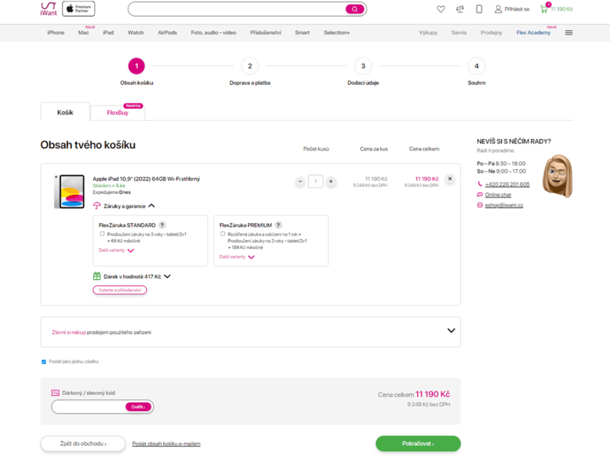The image size is (610, 457).
Task: Focus the quantity number field
Action: click(316, 181)
